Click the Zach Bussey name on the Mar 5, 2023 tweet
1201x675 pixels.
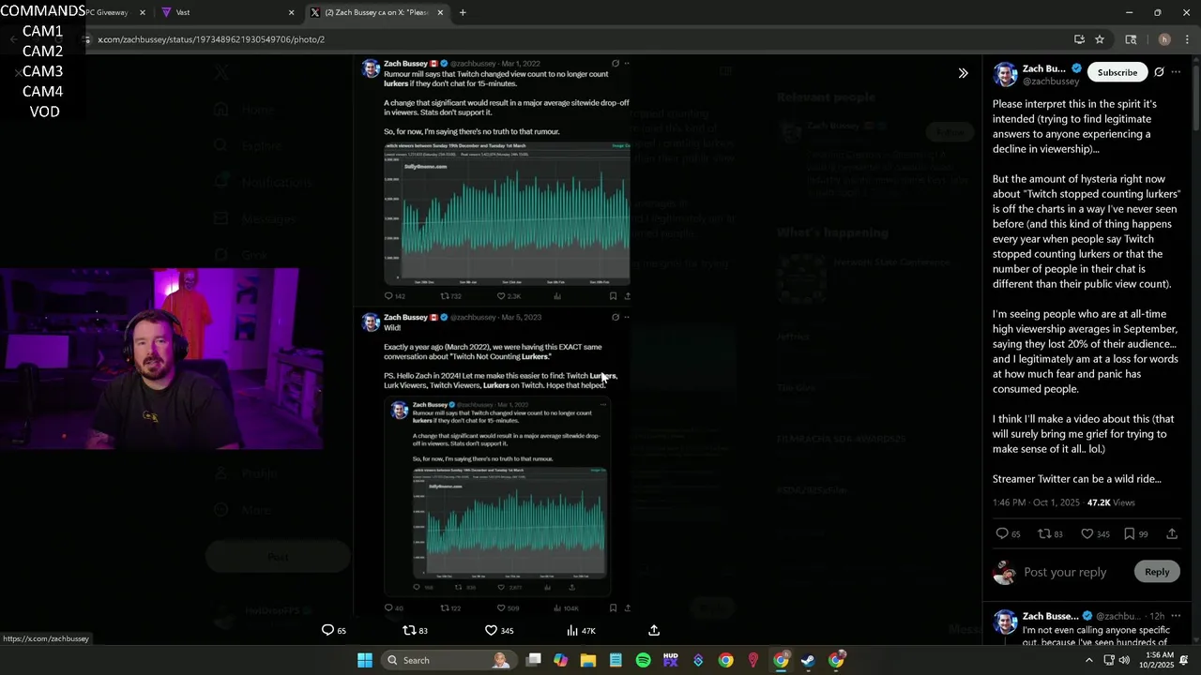tap(405, 317)
